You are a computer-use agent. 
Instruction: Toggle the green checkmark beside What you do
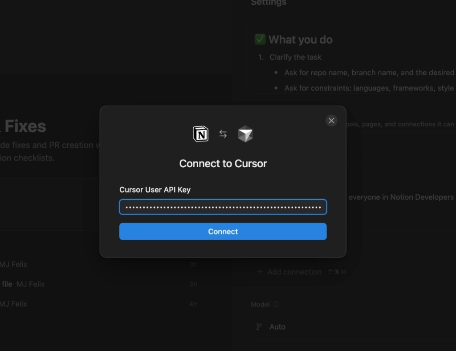point(261,39)
